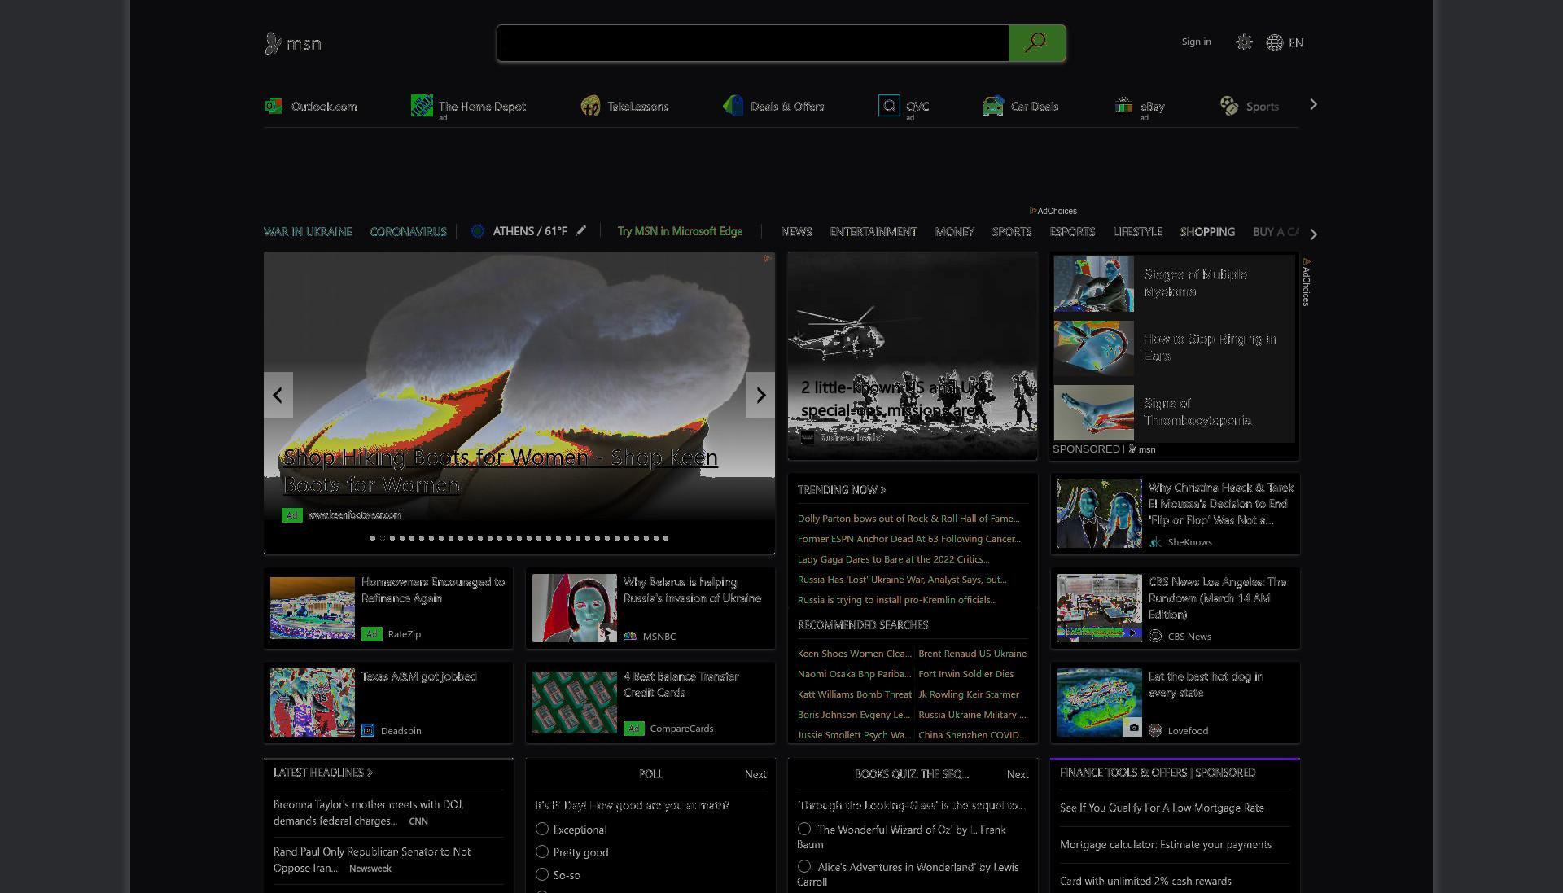Choose 'Alice's Adventures in Wonderland' quiz answer
The width and height of the screenshot is (1563, 893).
804,866
